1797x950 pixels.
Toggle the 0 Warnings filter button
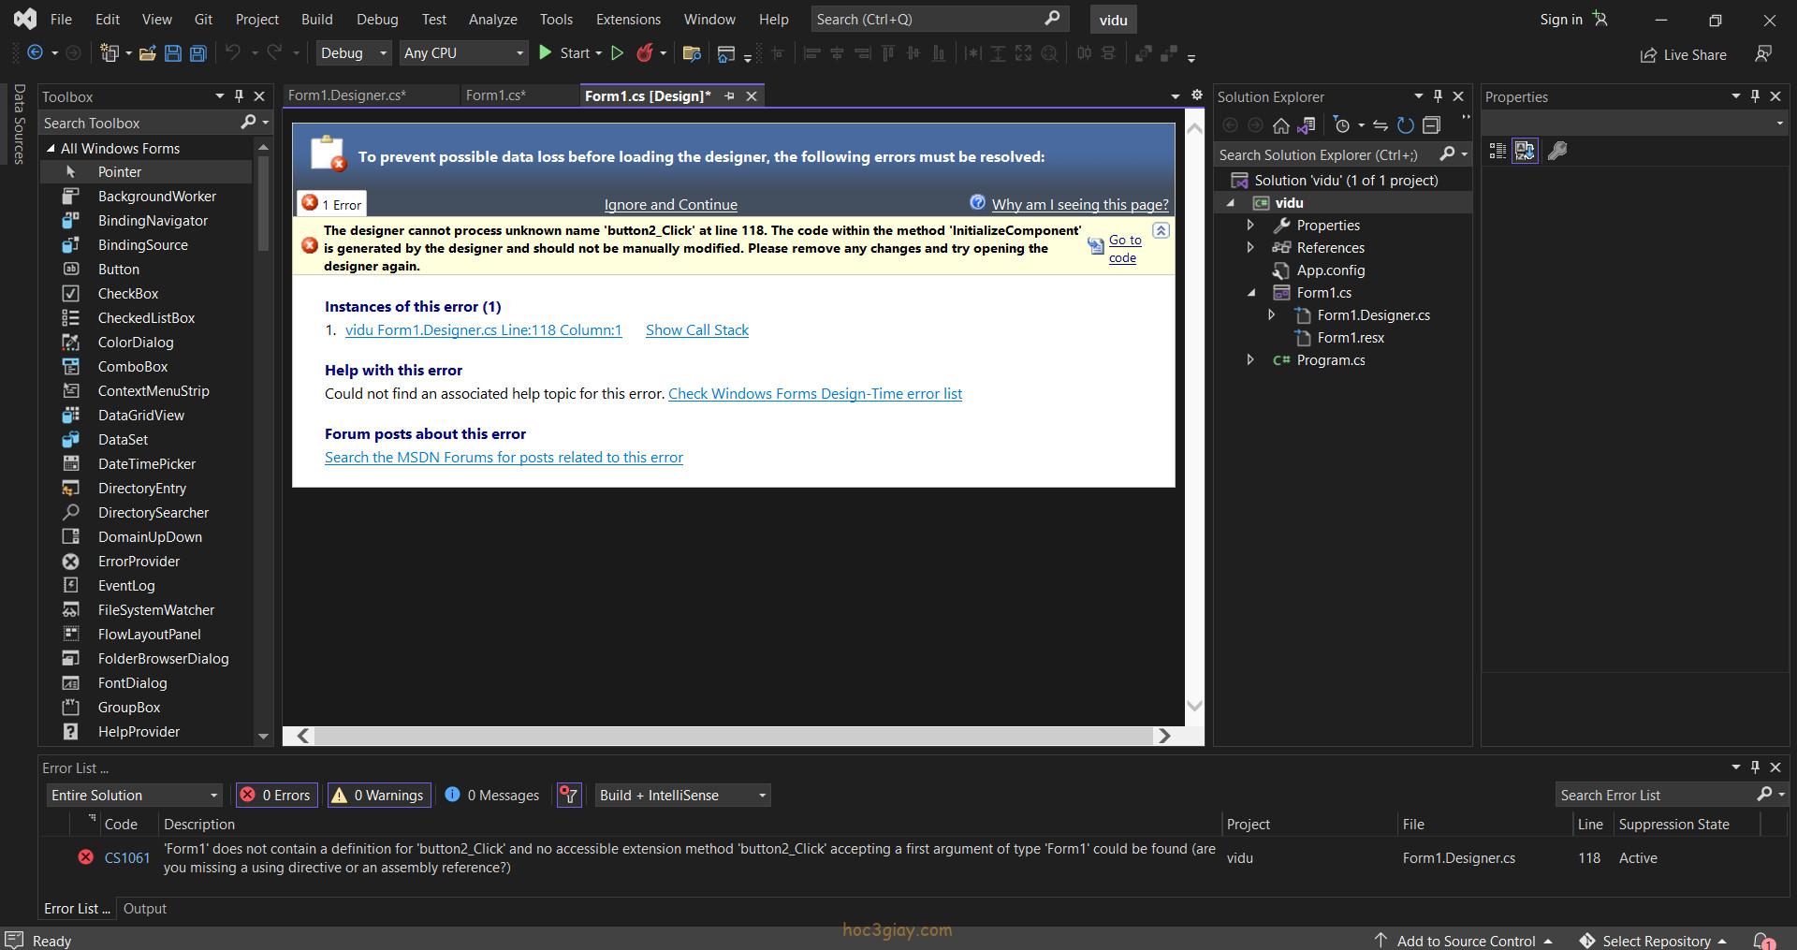coord(379,795)
